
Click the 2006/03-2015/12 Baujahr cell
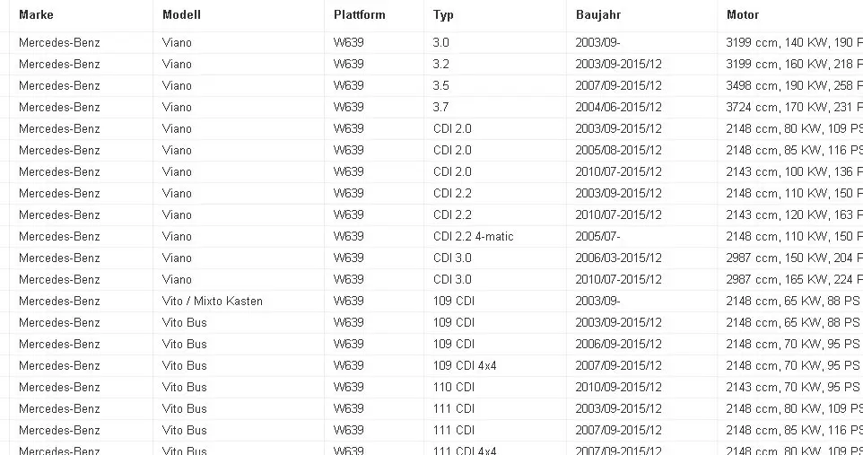[619, 258]
